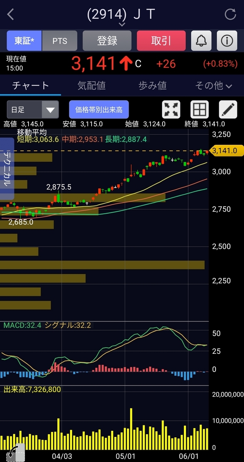Expand the chevron under the JT title
The height and width of the screenshot is (462, 244).
point(122,24)
